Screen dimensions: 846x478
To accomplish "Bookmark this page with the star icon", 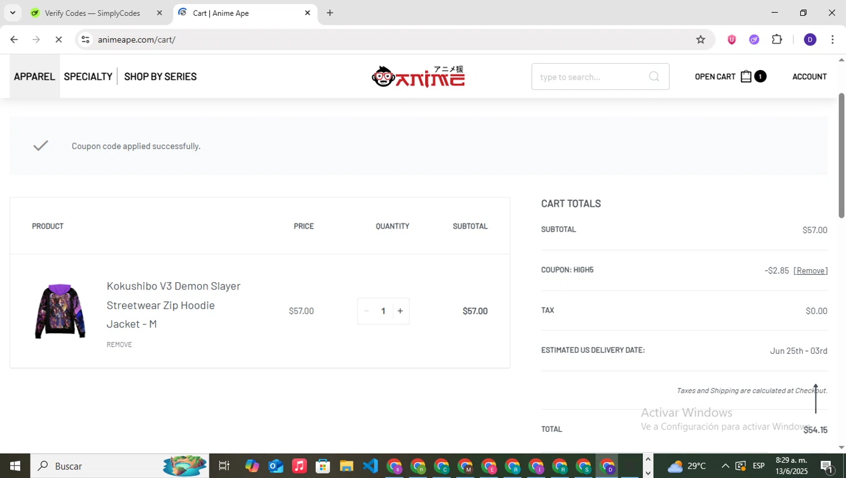I will 700,40.
